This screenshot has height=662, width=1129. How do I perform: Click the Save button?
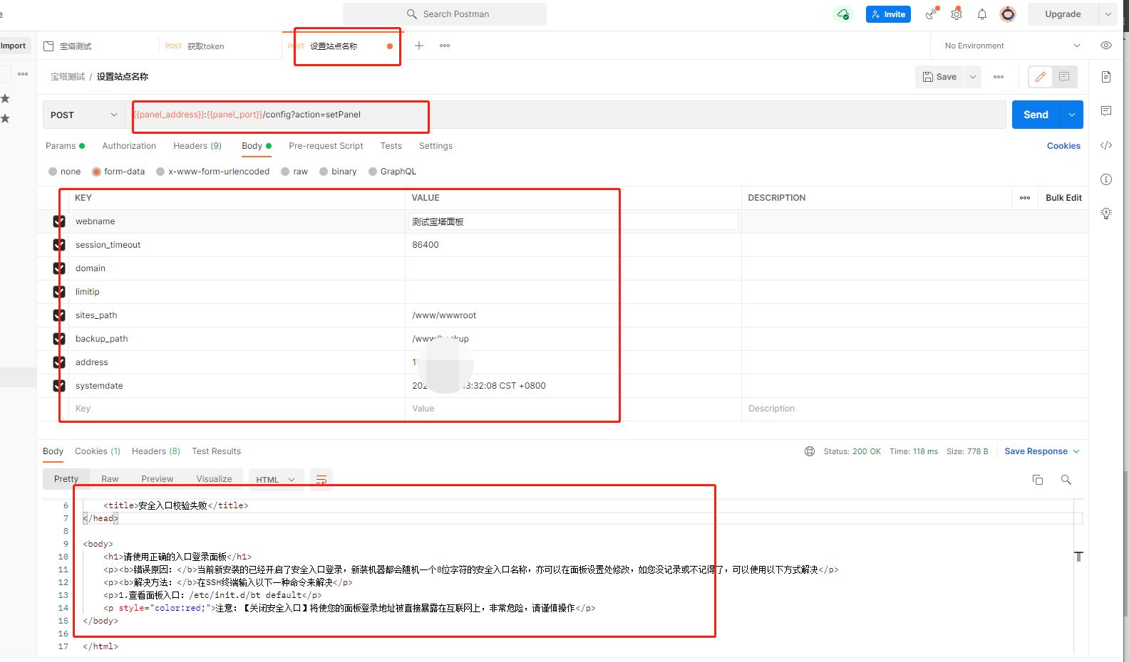click(939, 77)
